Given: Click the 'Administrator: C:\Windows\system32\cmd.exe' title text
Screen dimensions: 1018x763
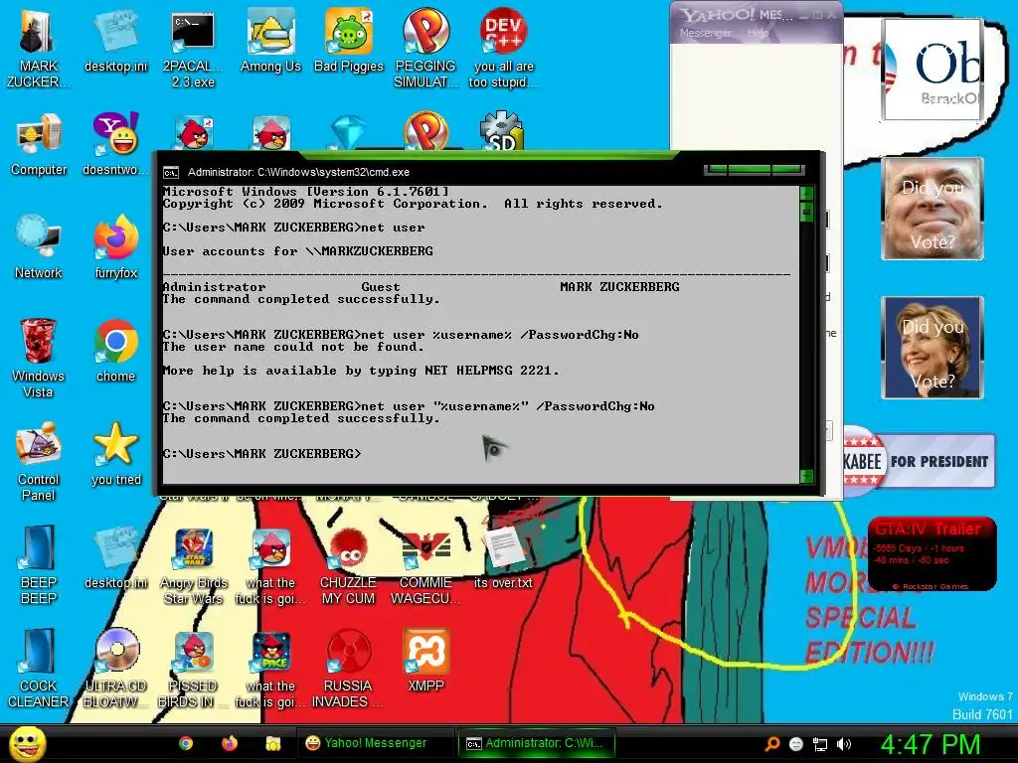Looking at the screenshot, I should tap(298, 173).
